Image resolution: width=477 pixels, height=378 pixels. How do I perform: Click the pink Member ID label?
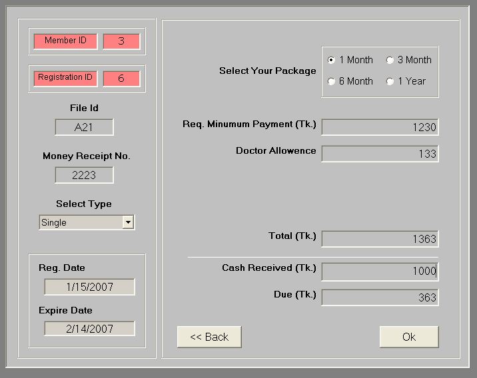(65, 41)
